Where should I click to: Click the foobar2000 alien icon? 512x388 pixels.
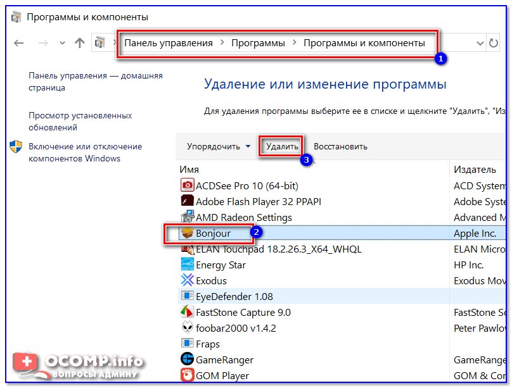(x=188, y=327)
